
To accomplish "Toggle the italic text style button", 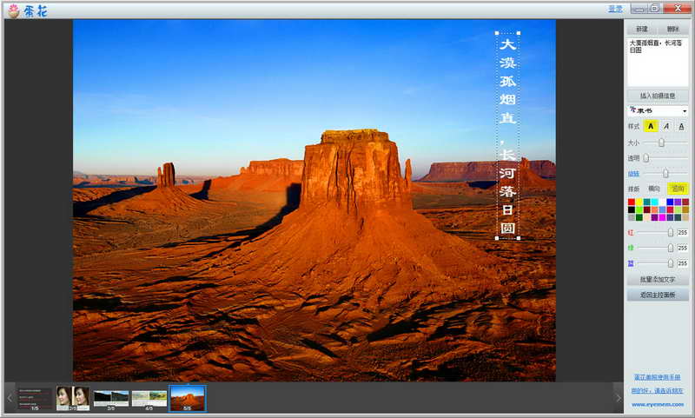I will tap(666, 126).
